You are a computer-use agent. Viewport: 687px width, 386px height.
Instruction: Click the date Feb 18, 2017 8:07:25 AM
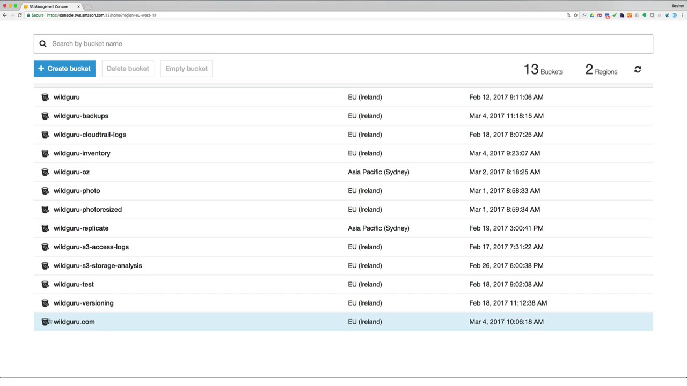click(506, 135)
